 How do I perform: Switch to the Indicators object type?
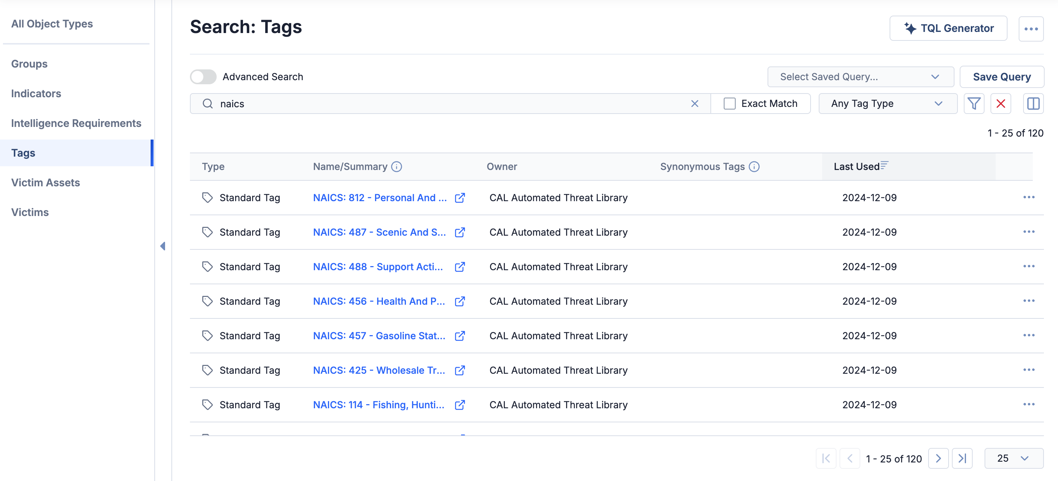click(36, 94)
